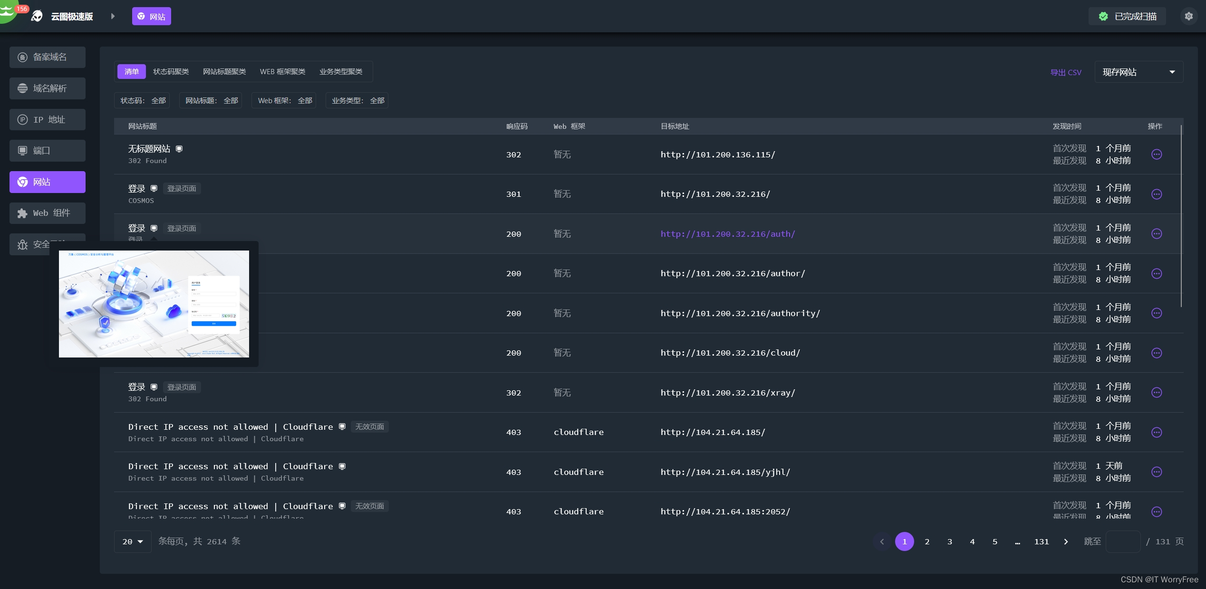Open more actions for 101.200.32.216/xray/ row
This screenshot has height=589, width=1206.
(1157, 393)
